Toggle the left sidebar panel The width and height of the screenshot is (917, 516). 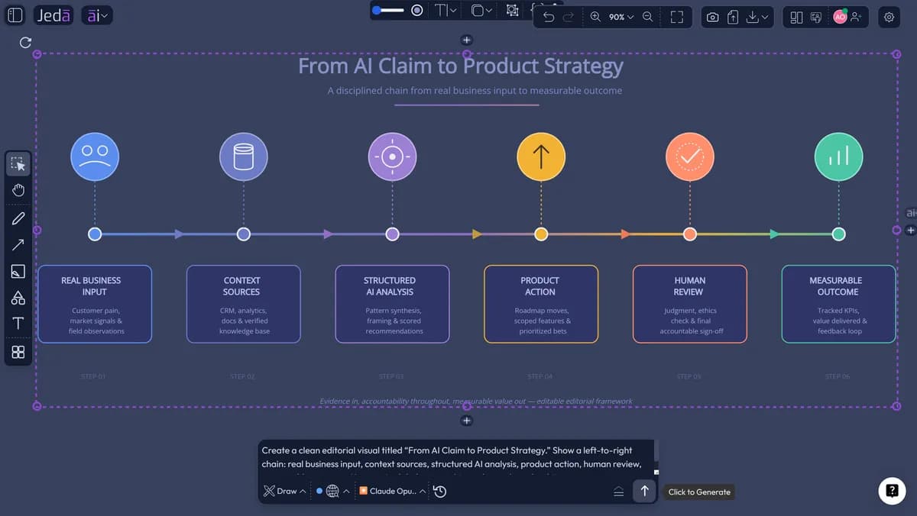[x=15, y=15]
